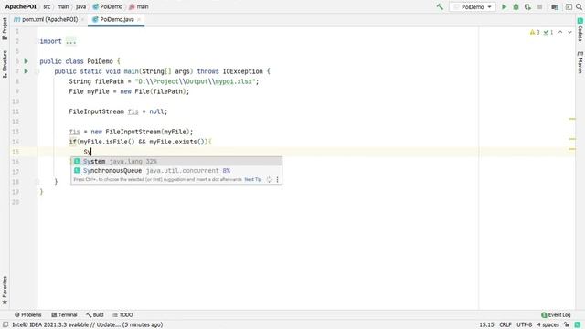The image size is (585, 329).
Task: Open the TODO tool window
Action: click(122, 314)
